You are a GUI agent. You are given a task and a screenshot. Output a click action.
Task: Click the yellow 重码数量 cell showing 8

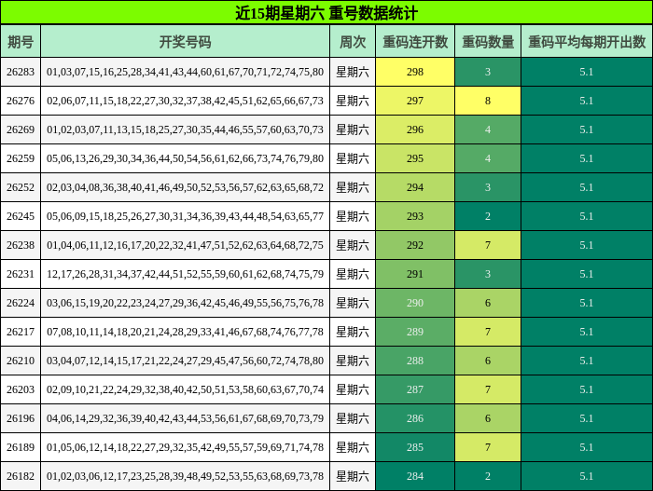488,101
